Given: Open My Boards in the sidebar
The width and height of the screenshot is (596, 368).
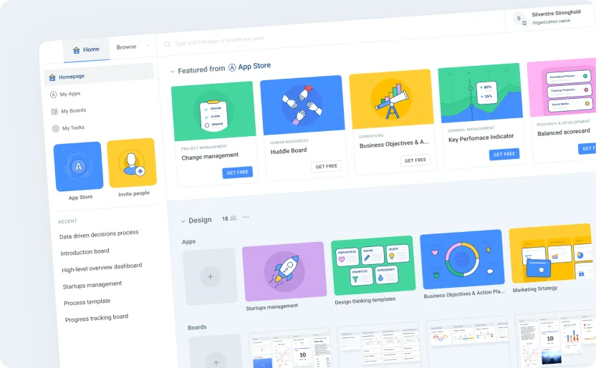Looking at the screenshot, I should point(72,111).
